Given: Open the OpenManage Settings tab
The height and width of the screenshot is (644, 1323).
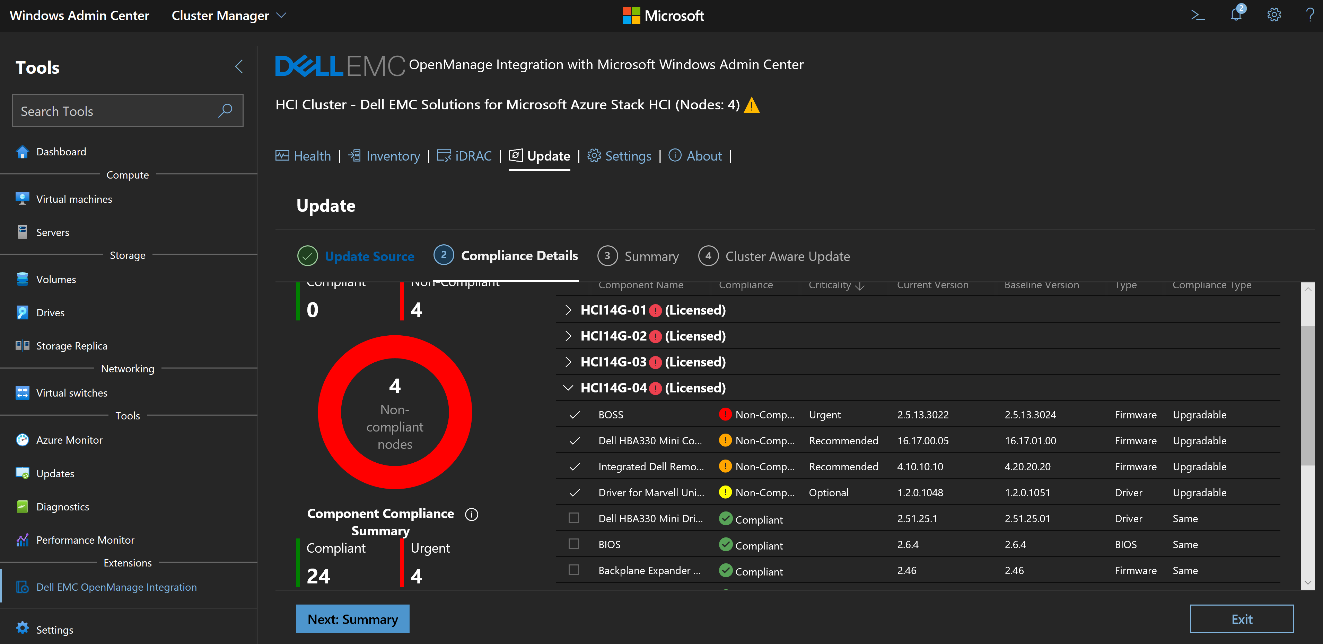Looking at the screenshot, I should tap(619, 156).
